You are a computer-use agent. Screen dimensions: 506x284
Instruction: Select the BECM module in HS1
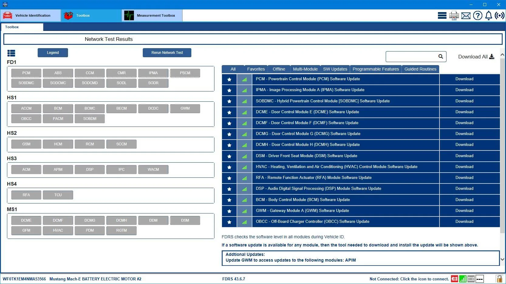point(121,108)
